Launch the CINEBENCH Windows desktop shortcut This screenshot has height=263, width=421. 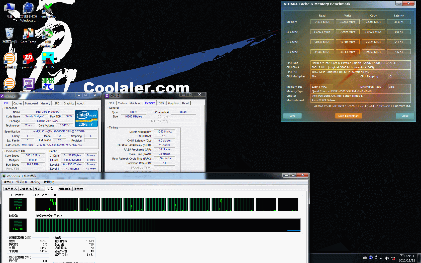click(x=28, y=12)
